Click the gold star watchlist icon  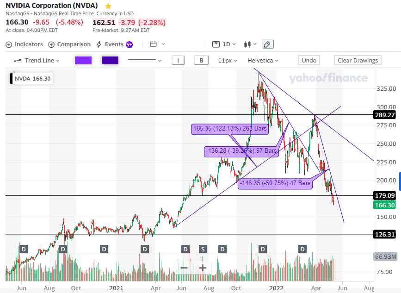[x=108, y=6]
